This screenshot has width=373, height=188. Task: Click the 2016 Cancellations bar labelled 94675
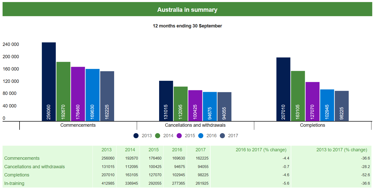pos(210,106)
